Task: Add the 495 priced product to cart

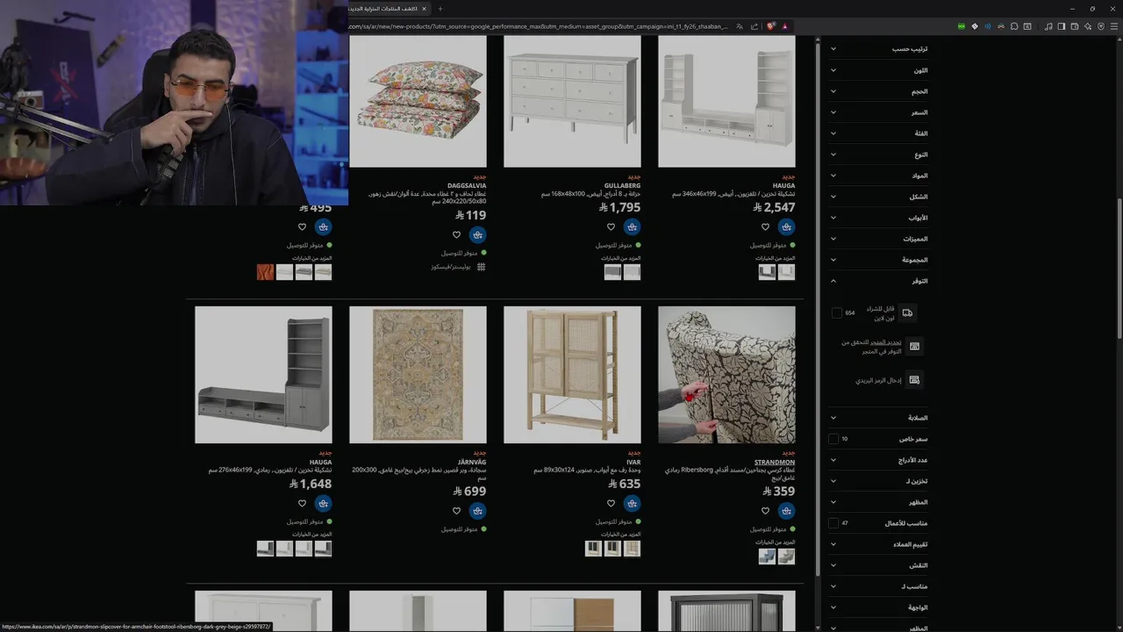Action: point(323,226)
